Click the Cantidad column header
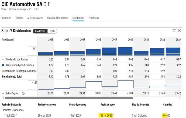 pos(168,105)
